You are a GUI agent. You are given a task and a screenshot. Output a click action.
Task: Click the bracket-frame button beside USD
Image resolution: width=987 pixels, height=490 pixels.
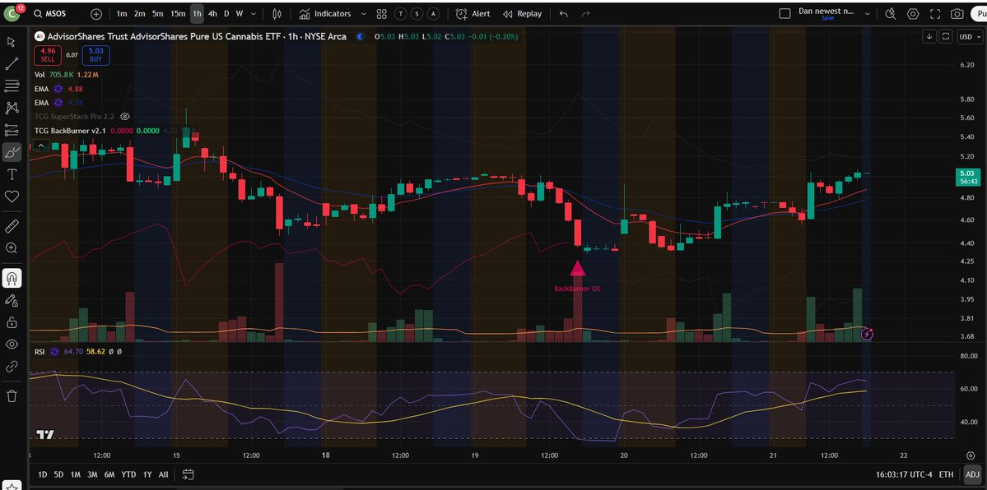pos(945,36)
